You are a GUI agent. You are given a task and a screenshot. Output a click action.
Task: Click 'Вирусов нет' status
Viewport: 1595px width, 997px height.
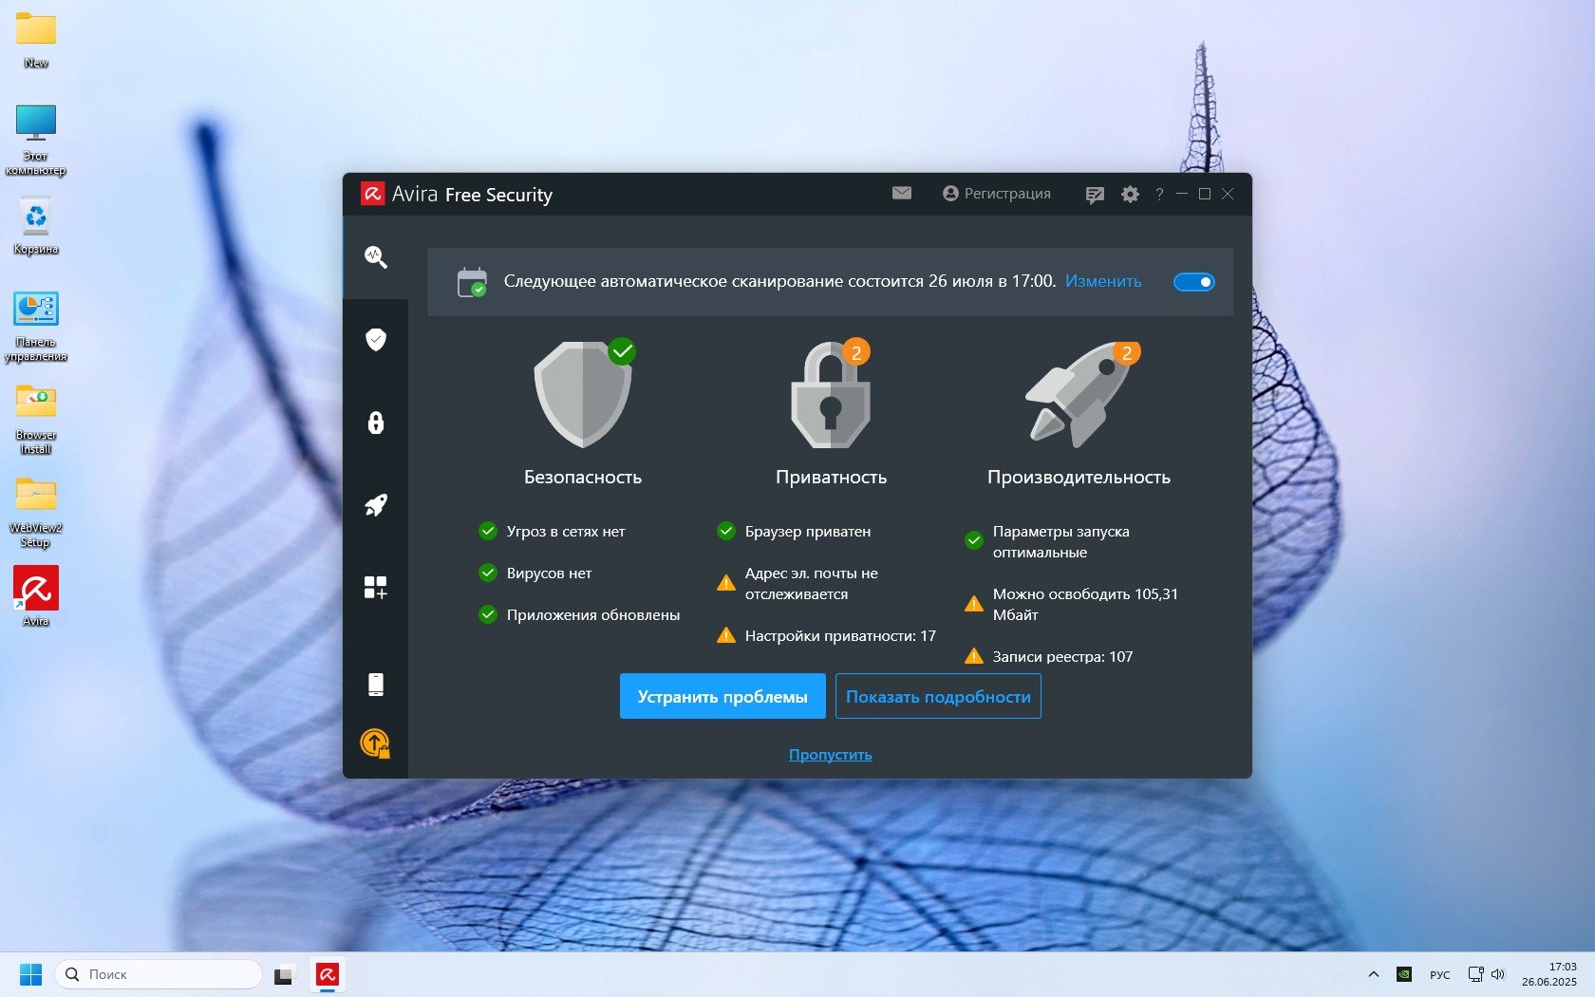535,573
